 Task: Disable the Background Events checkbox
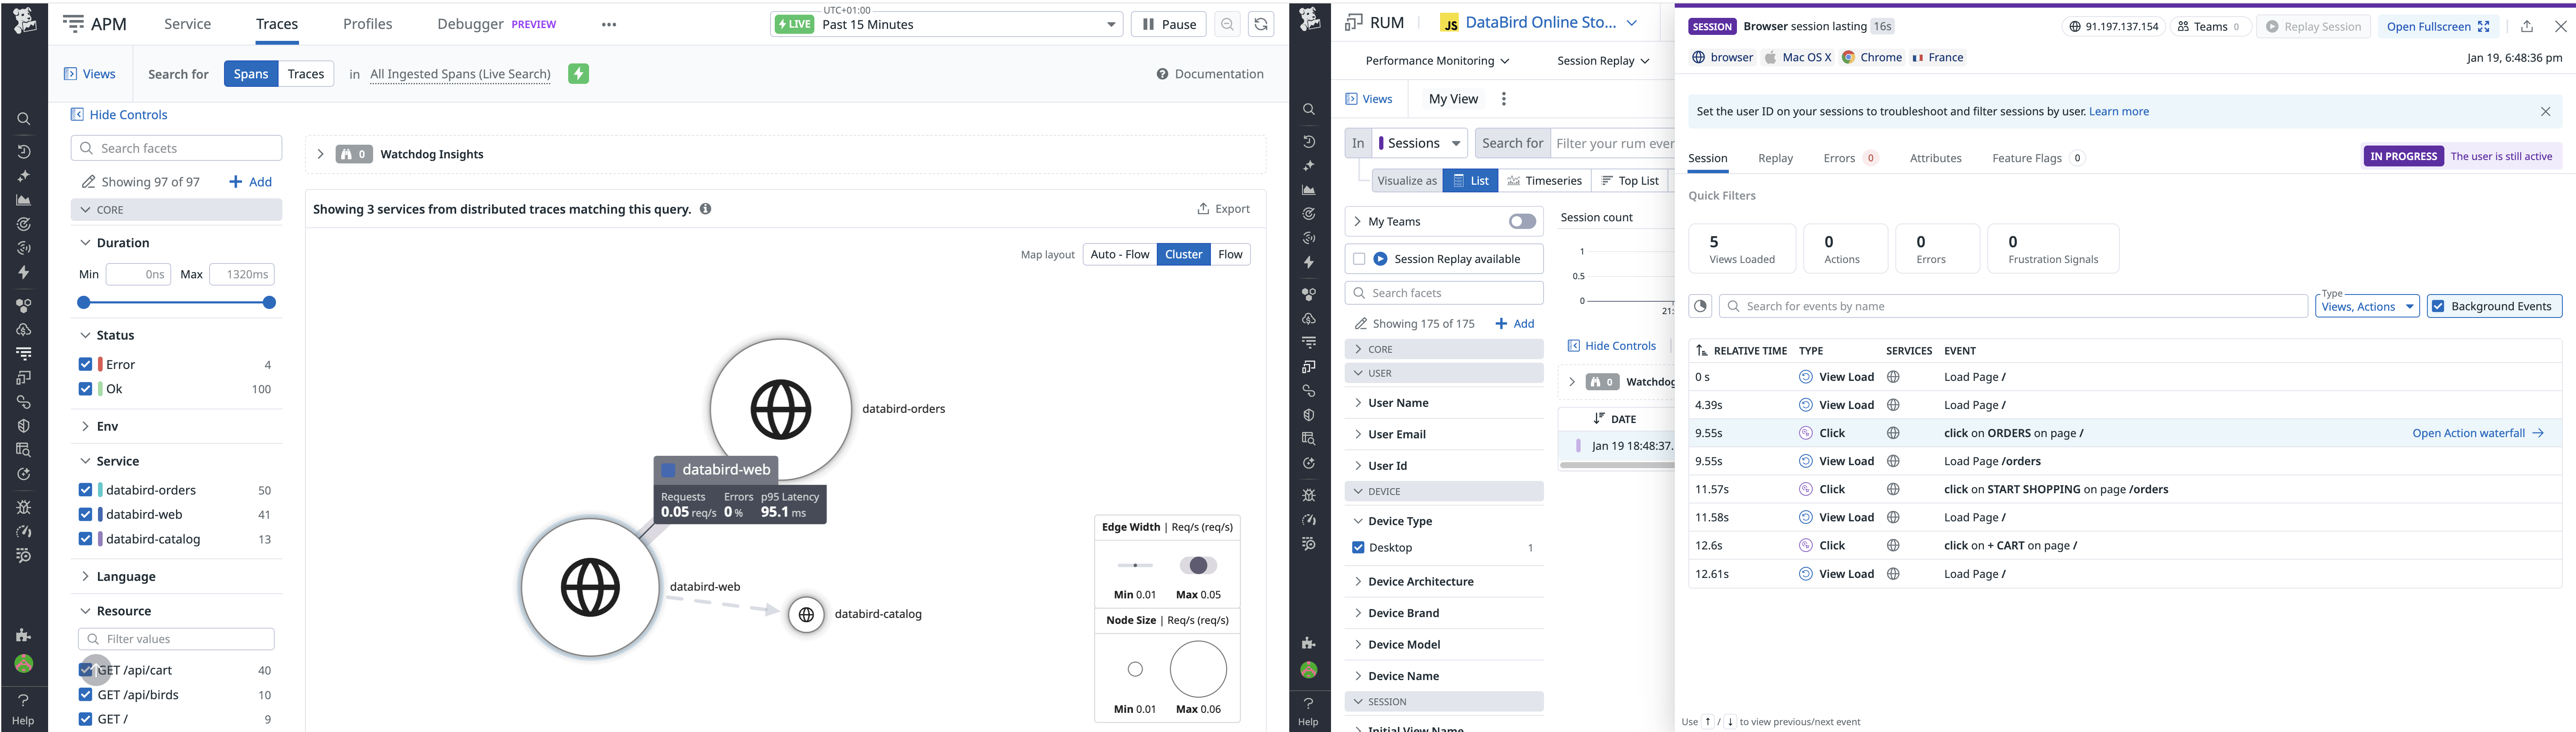(x=2438, y=306)
